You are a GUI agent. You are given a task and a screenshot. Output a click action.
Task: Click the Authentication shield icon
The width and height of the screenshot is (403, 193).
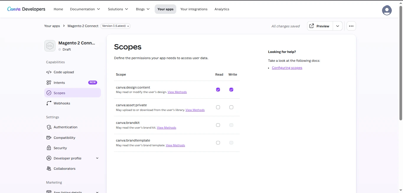49,127
